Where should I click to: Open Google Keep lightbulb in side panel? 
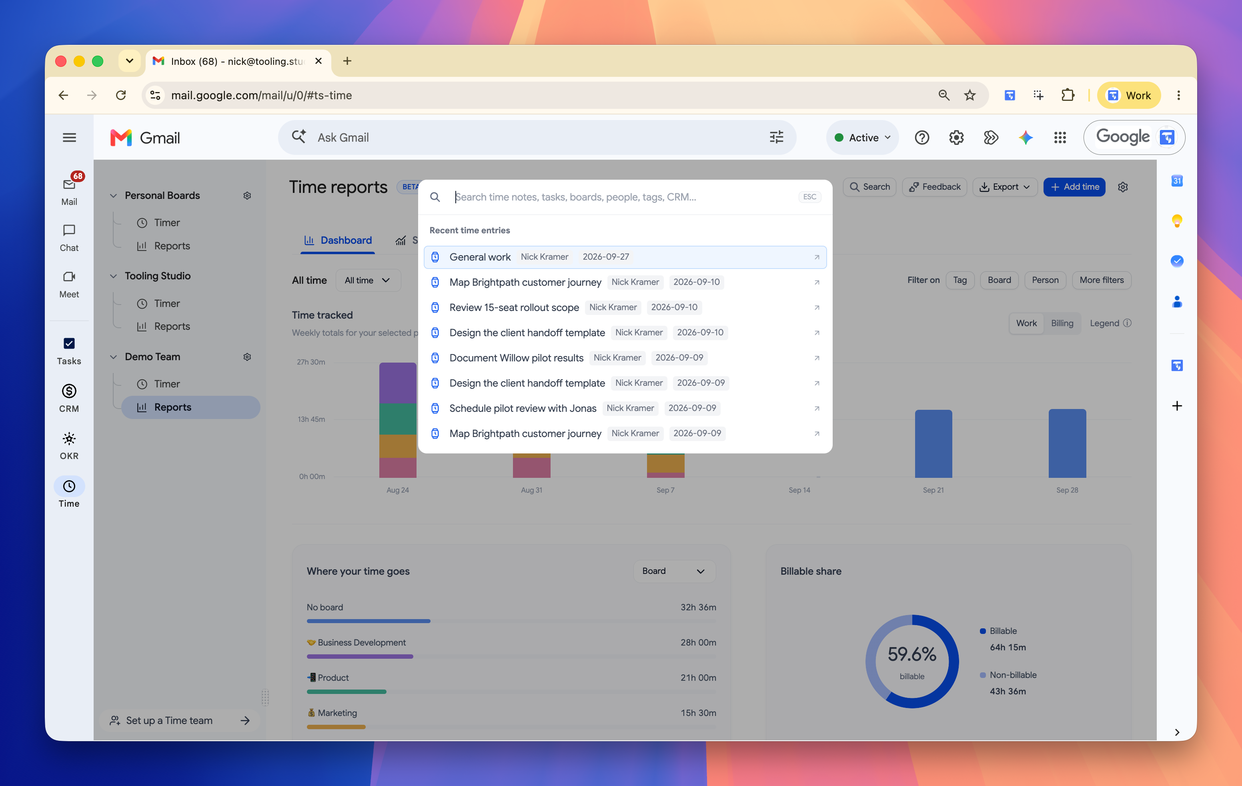1176,221
